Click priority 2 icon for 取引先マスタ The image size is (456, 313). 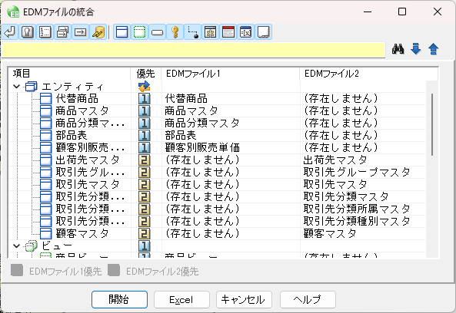pyautogui.click(x=145, y=184)
